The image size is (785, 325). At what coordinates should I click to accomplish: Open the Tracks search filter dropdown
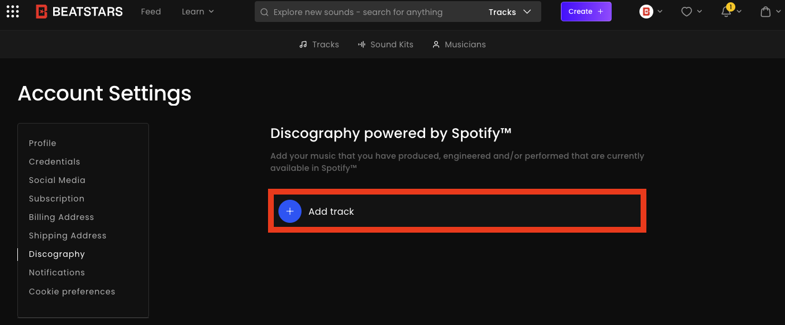pyautogui.click(x=509, y=12)
